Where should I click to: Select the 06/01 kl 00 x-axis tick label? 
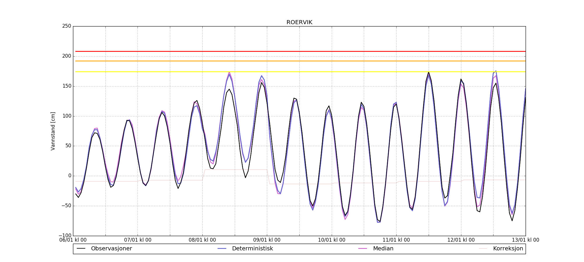[73, 240]
